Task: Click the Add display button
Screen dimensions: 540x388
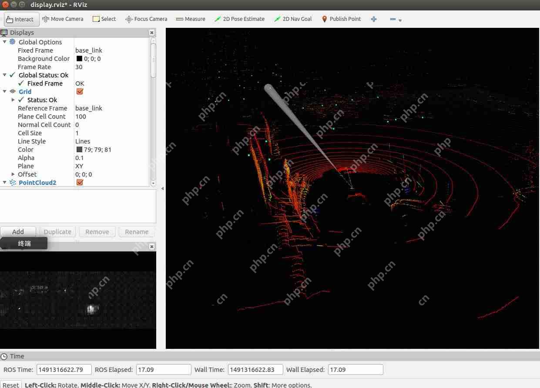Action: (x=18, y=232)
